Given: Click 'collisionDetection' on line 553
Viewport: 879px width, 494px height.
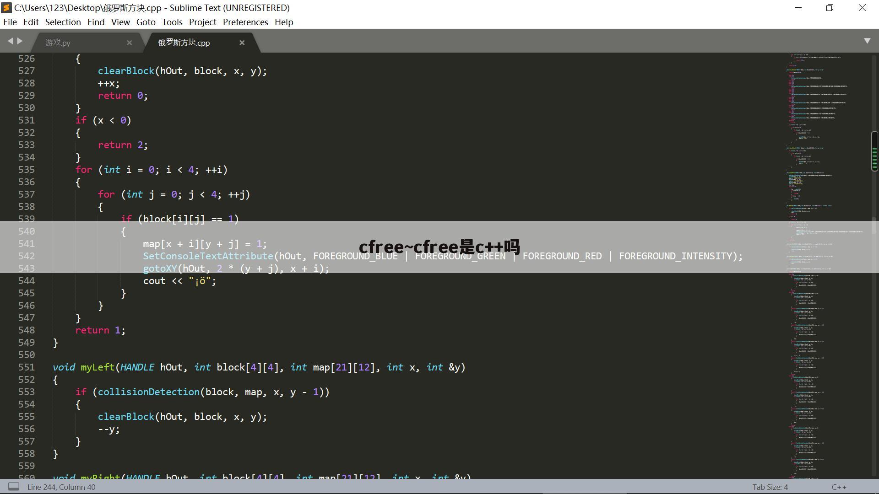Looking at the screenshot, I should [x=148, y=392].
